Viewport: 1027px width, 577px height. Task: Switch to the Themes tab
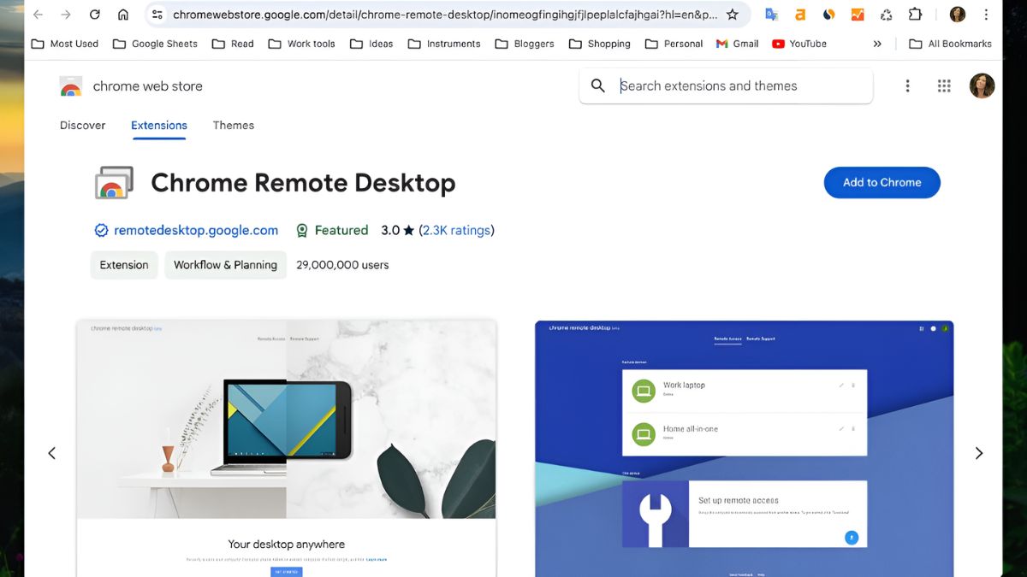coord(234,125)
